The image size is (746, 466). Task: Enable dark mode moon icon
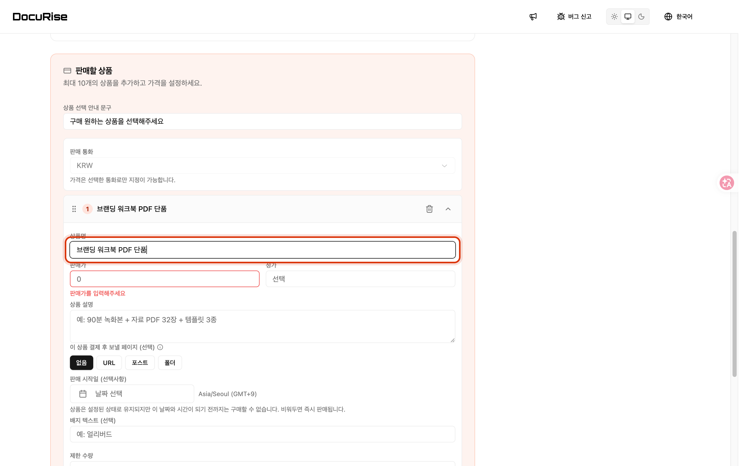pyautogui.click(x=641, y=17)
